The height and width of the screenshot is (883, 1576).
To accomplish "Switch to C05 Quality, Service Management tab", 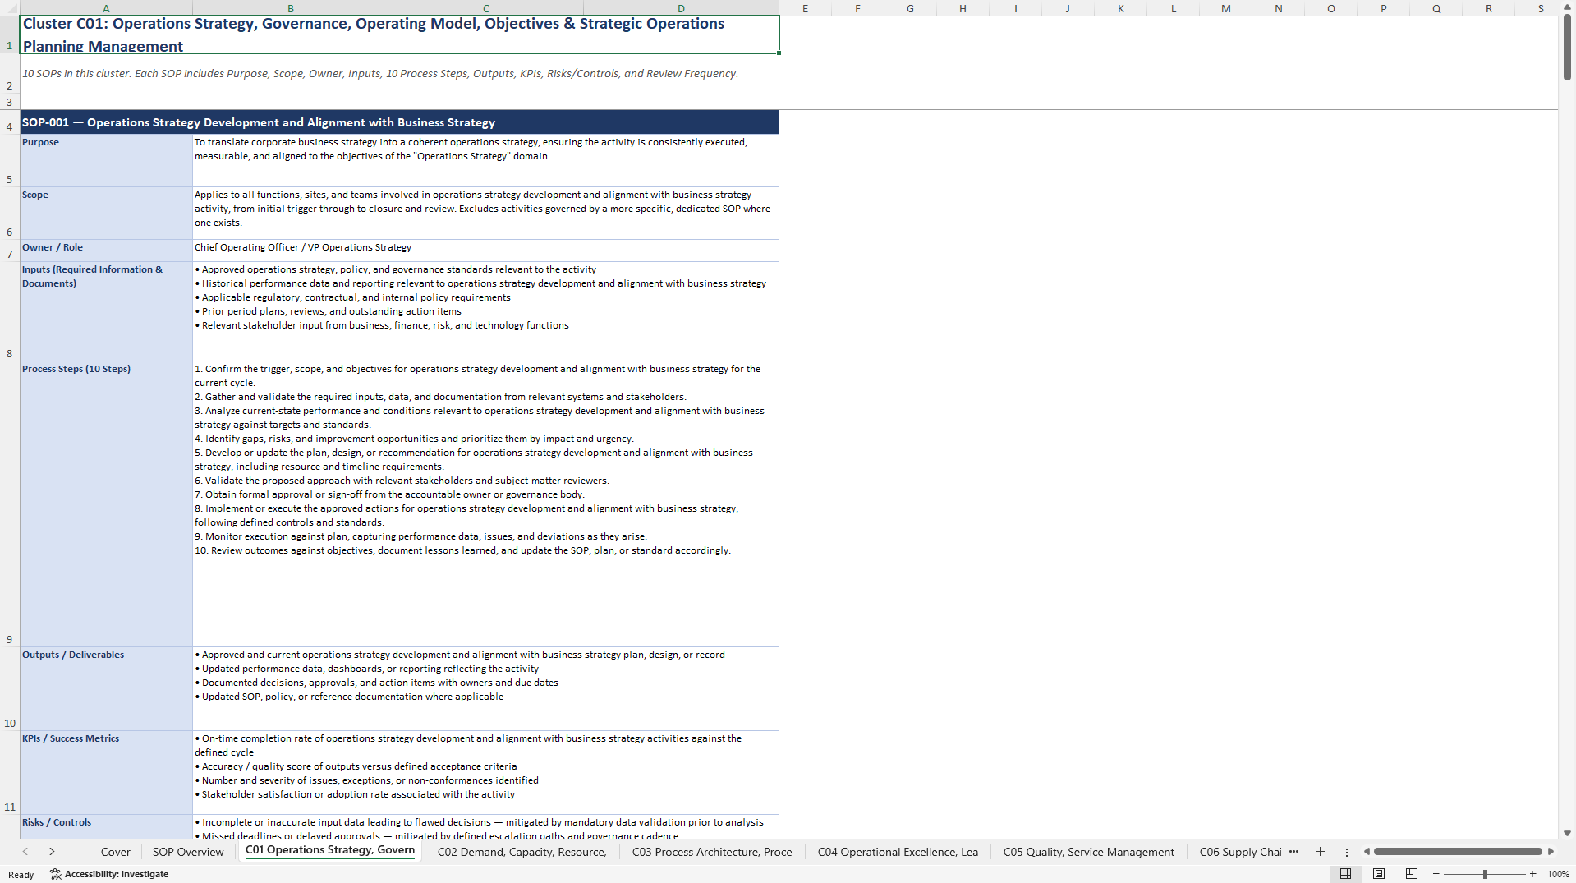I will 1089,852.
